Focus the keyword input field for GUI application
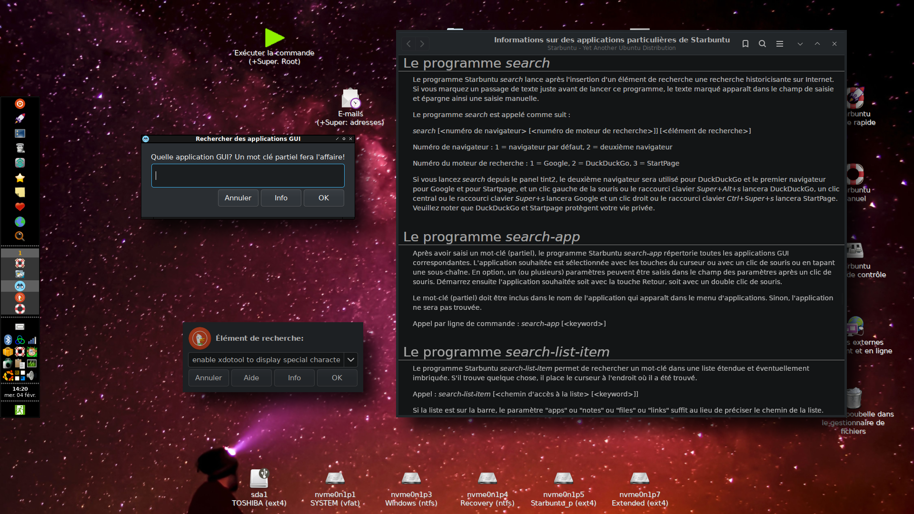Viewport: 914px width, 514px height. (248, 176)
